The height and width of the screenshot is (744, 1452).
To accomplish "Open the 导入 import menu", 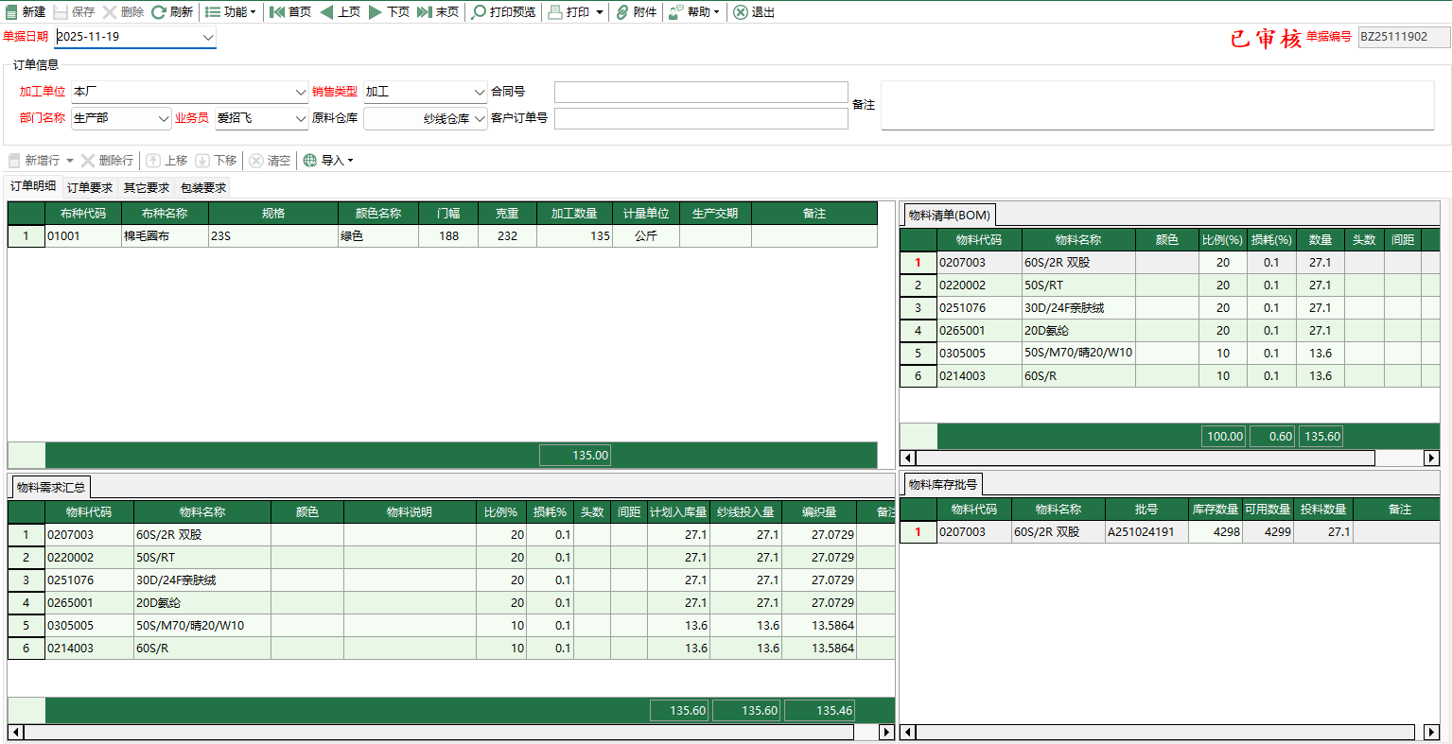I will 328,161.
